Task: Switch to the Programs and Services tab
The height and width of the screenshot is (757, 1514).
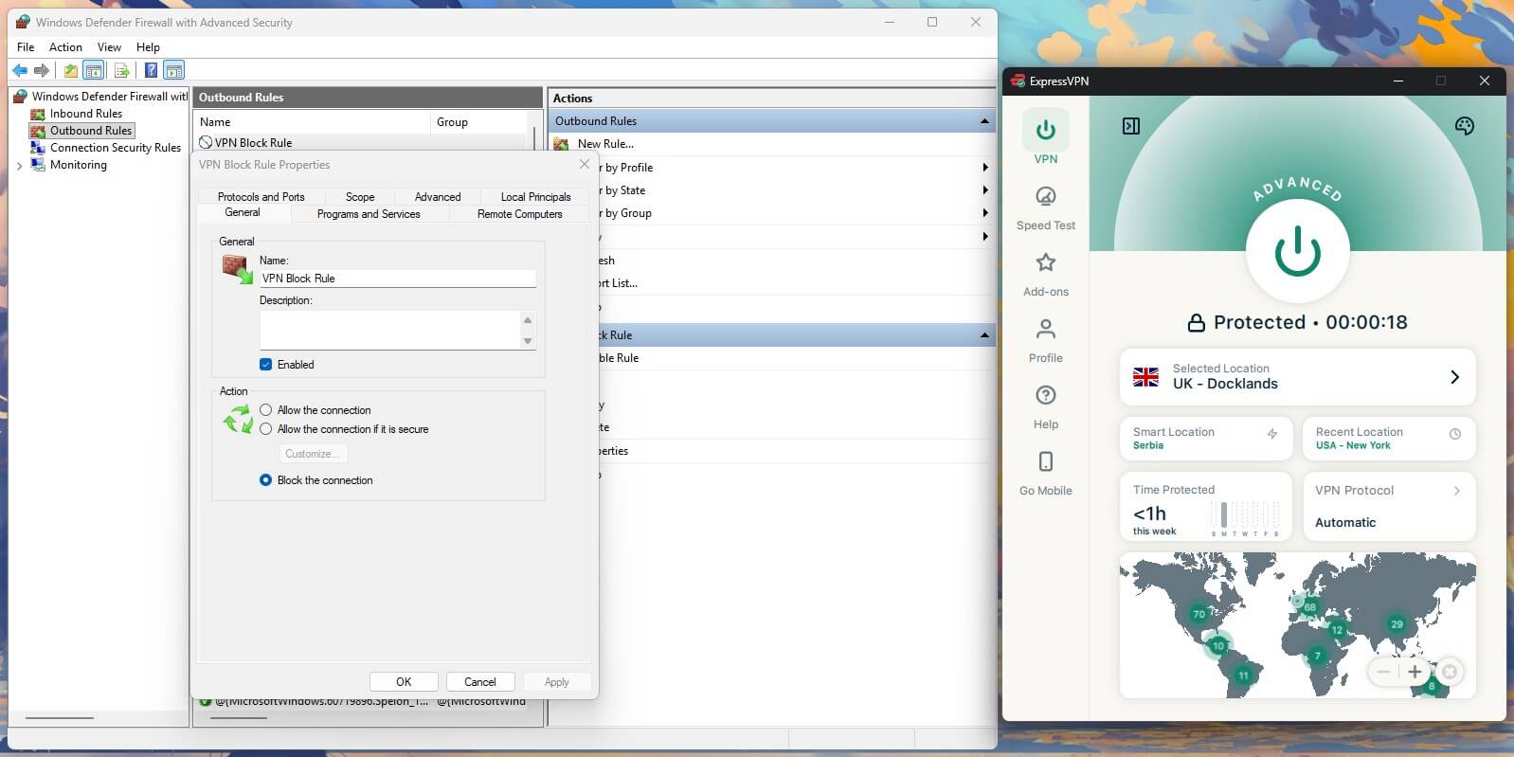Action: [x=369, y=214]
